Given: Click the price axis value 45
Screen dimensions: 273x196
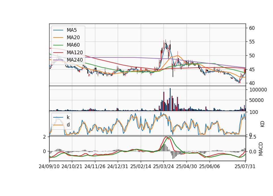Looking at the screenshot, I should (x=252, y=70).
